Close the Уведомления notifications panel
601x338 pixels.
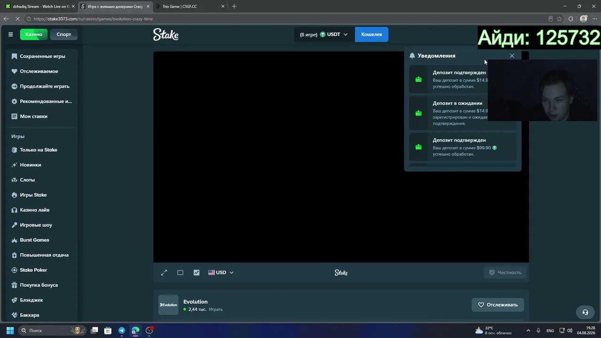click(x=512, y=56)
